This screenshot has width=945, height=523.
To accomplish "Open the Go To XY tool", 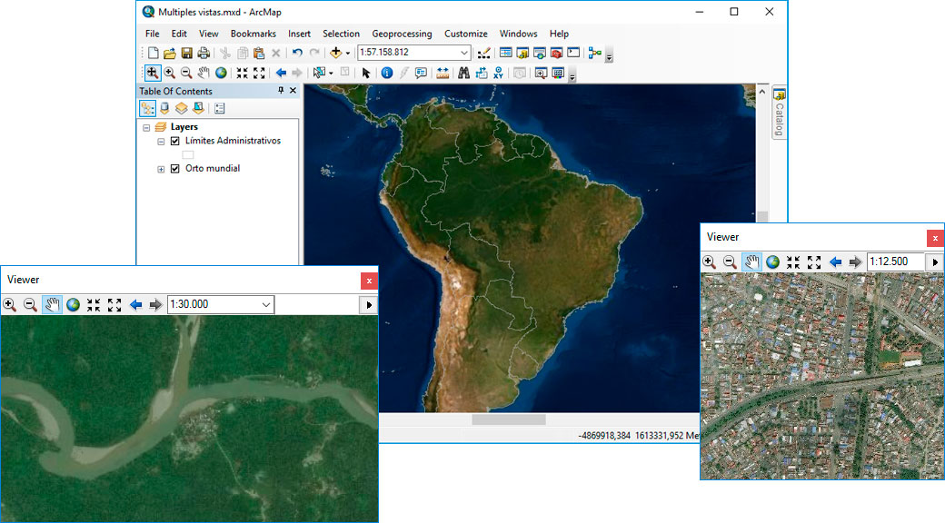I will tap(498, 74).
